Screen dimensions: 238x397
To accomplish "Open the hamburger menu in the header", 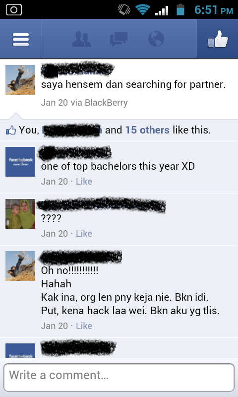I will pyautogui.click(x=21, y=40).
